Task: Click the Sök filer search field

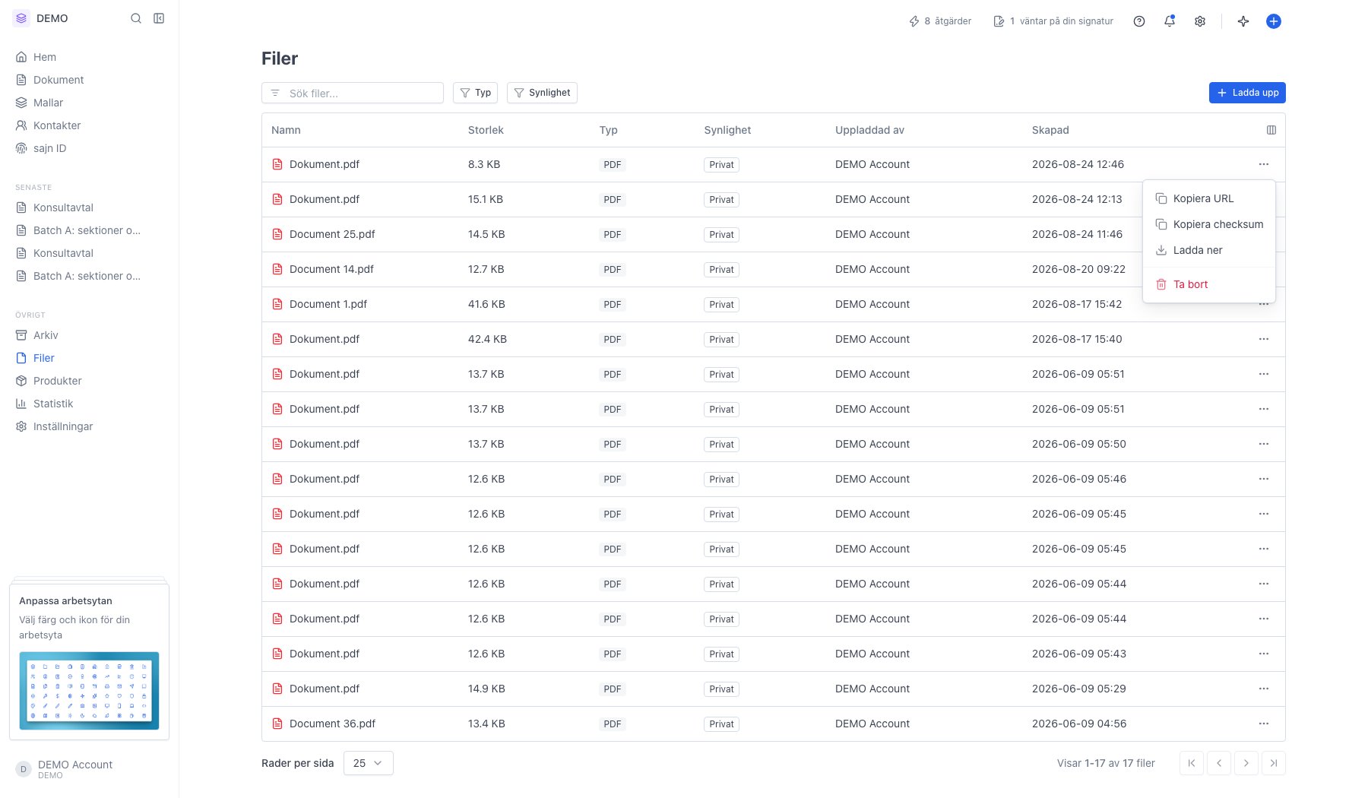Action: tap(353, 93)
